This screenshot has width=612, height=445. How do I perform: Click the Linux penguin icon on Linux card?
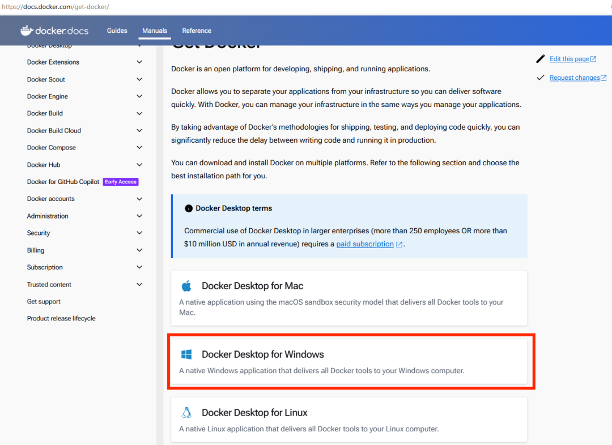tap(186, 412)
